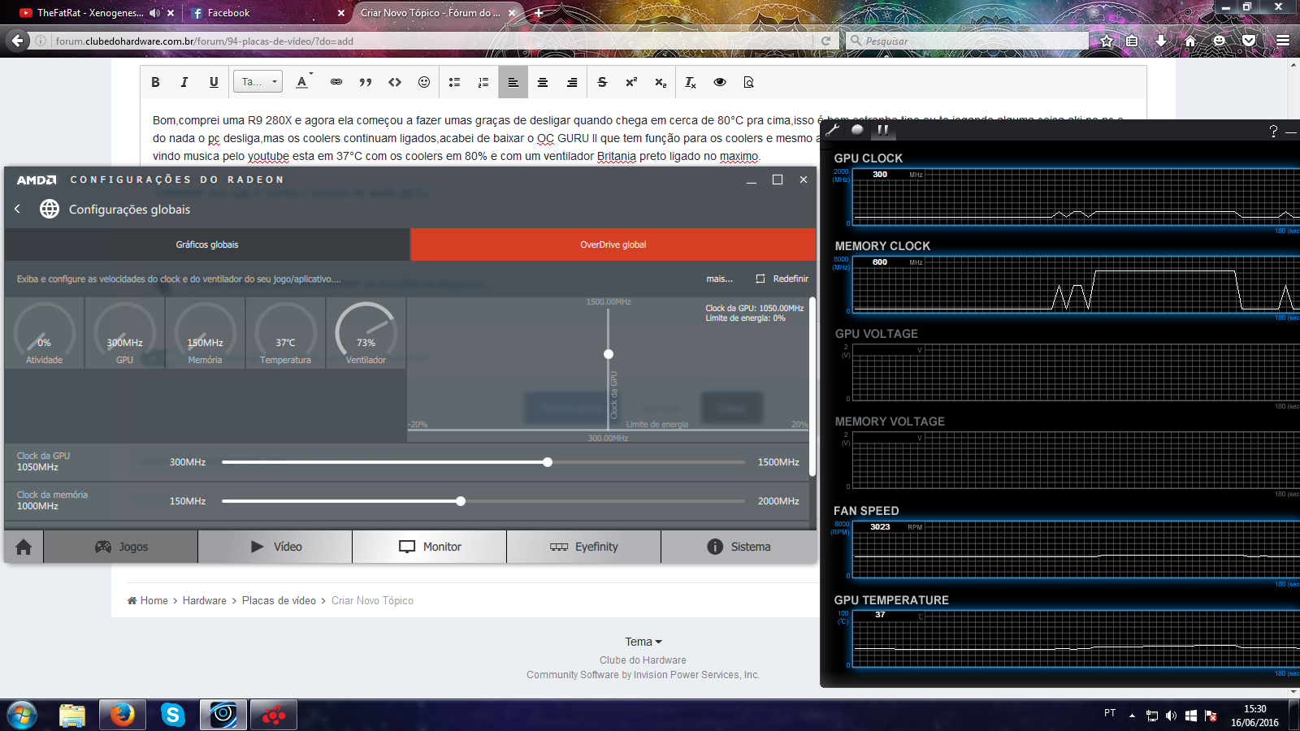Click the spoiler eye icon in the editor
The width and height of the screenshot is (1300, 731).
[x=720, y=82]
